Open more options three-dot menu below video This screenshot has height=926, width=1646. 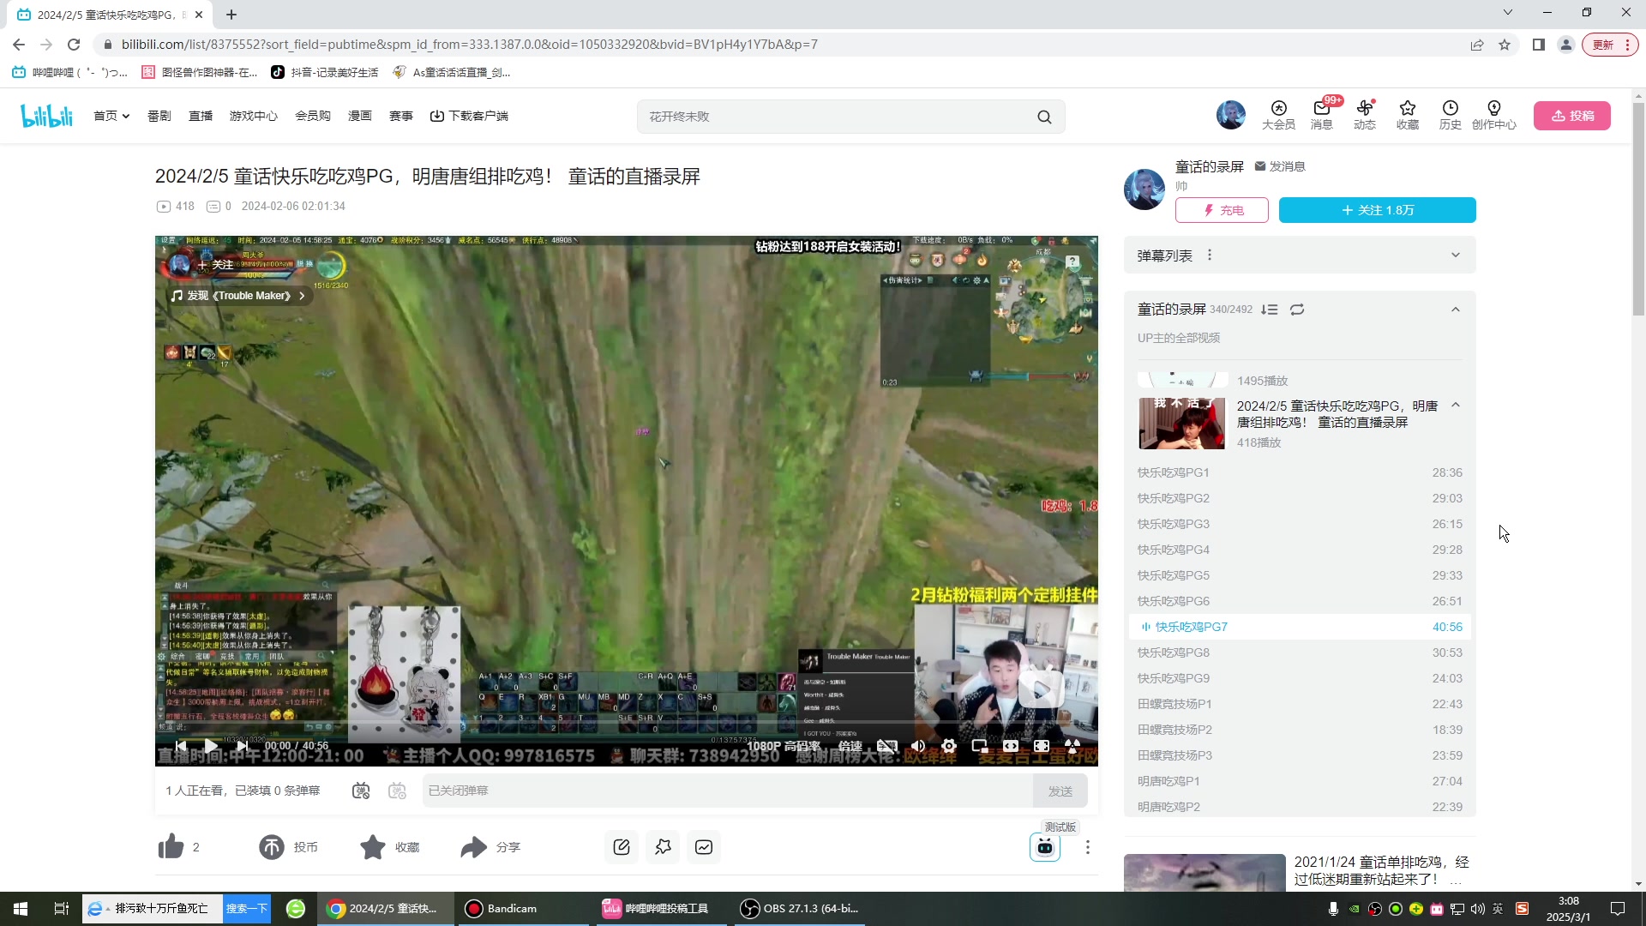(1088, 847)
